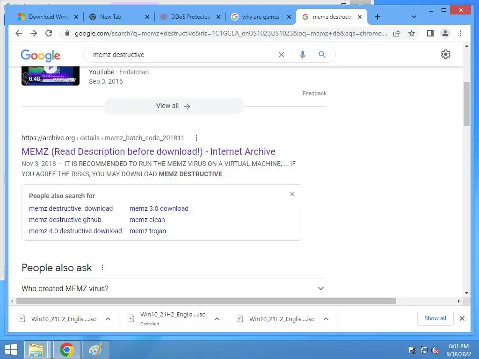Close the DDoS Protected tab
The height and width of the screenshot is (359, 479).
point(218,17)
